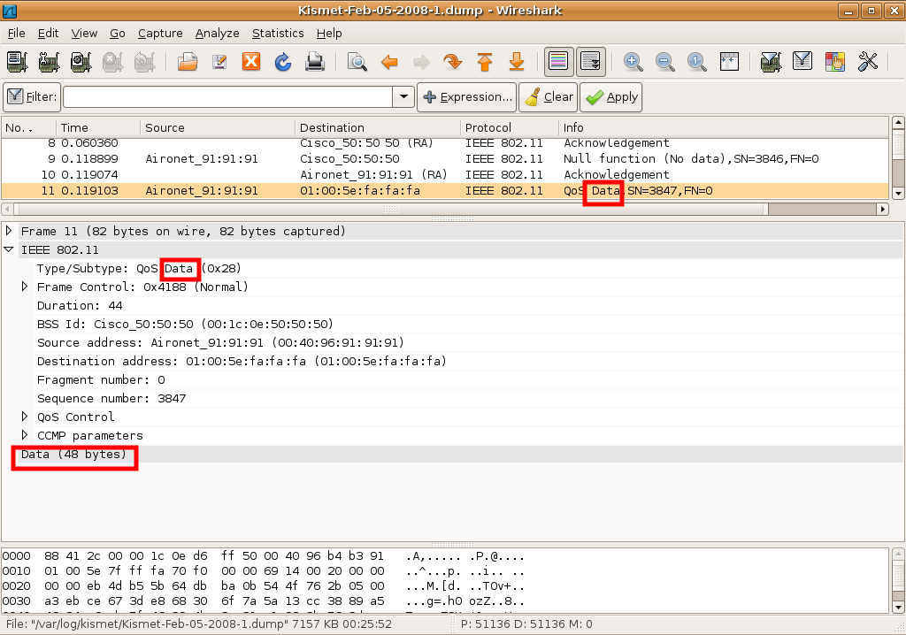Image resolution: width=906 pixels, height=635 pixels.
Task: Toggle packet list colorizing
Action: pos(559,61)
